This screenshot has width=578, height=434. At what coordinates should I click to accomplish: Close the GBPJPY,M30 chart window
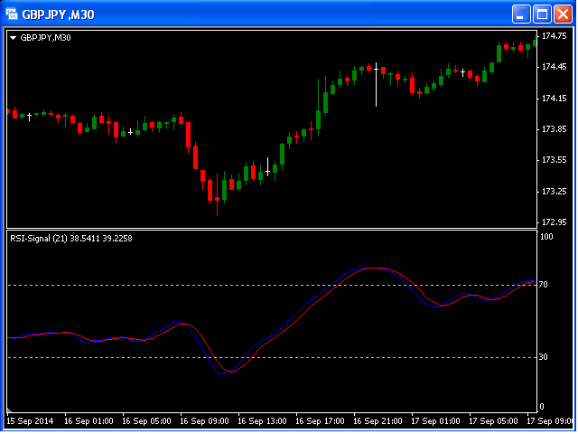pos(563,14)
